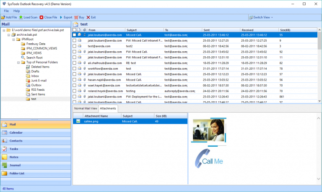Select the callme.png attachment icon

(78, 121)
